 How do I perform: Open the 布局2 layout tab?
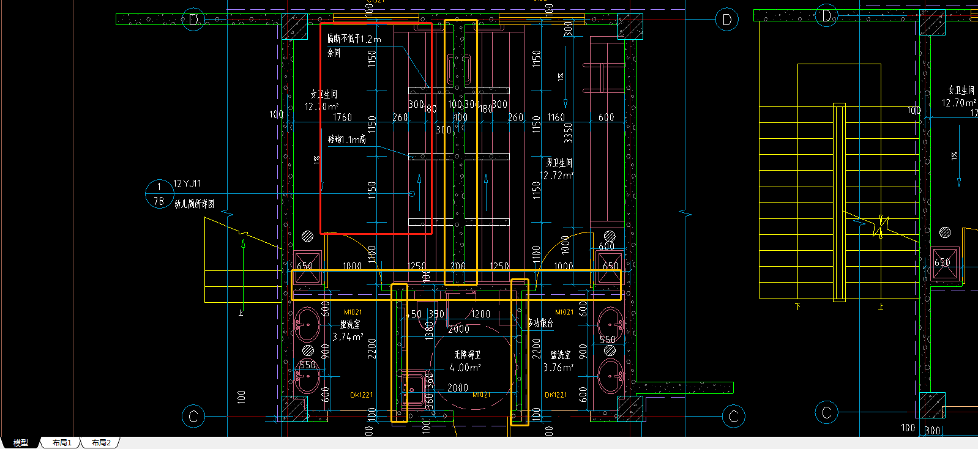pyautogui.click(x=101, y=442)
